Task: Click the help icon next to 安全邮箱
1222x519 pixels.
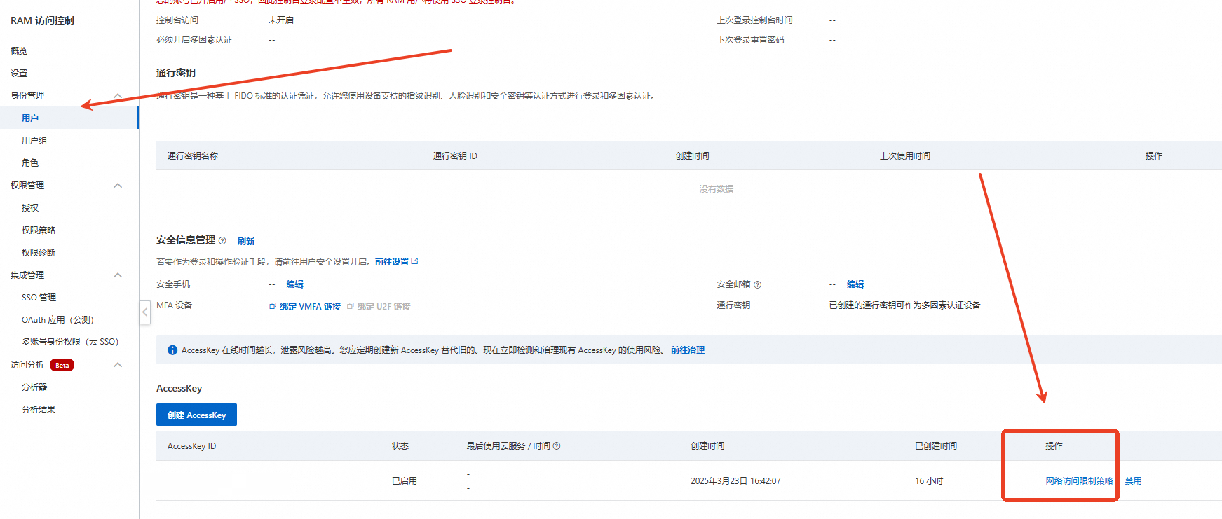Action: point(757,285)
